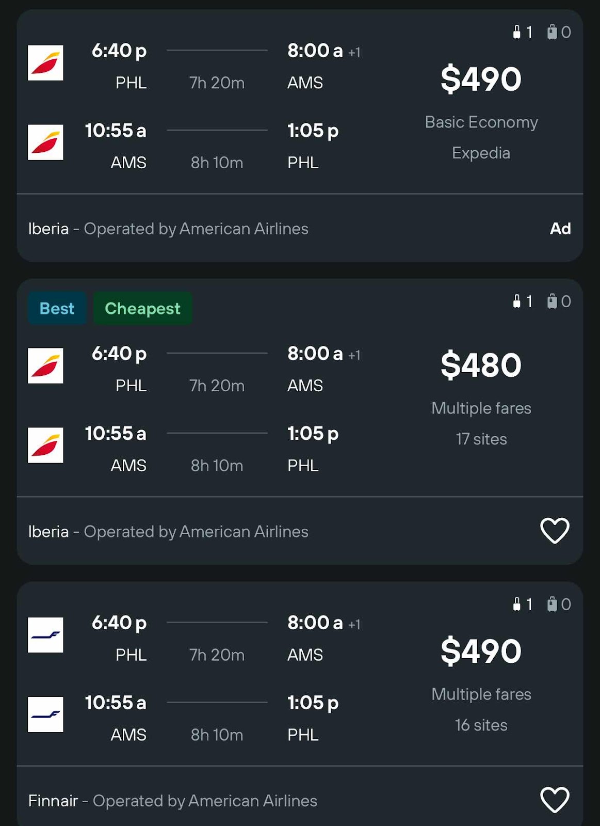The width and height of the screenshot is (600, 826).
Task: Tap the Iberia logo on sponsored return flight
Action: coord(45,142)
